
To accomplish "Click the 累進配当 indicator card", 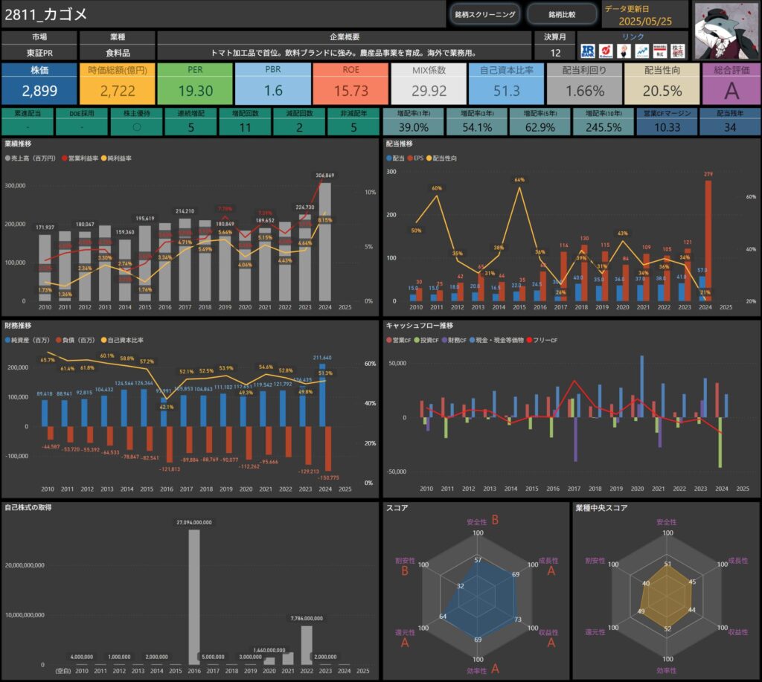I will [x=28, y=121].
